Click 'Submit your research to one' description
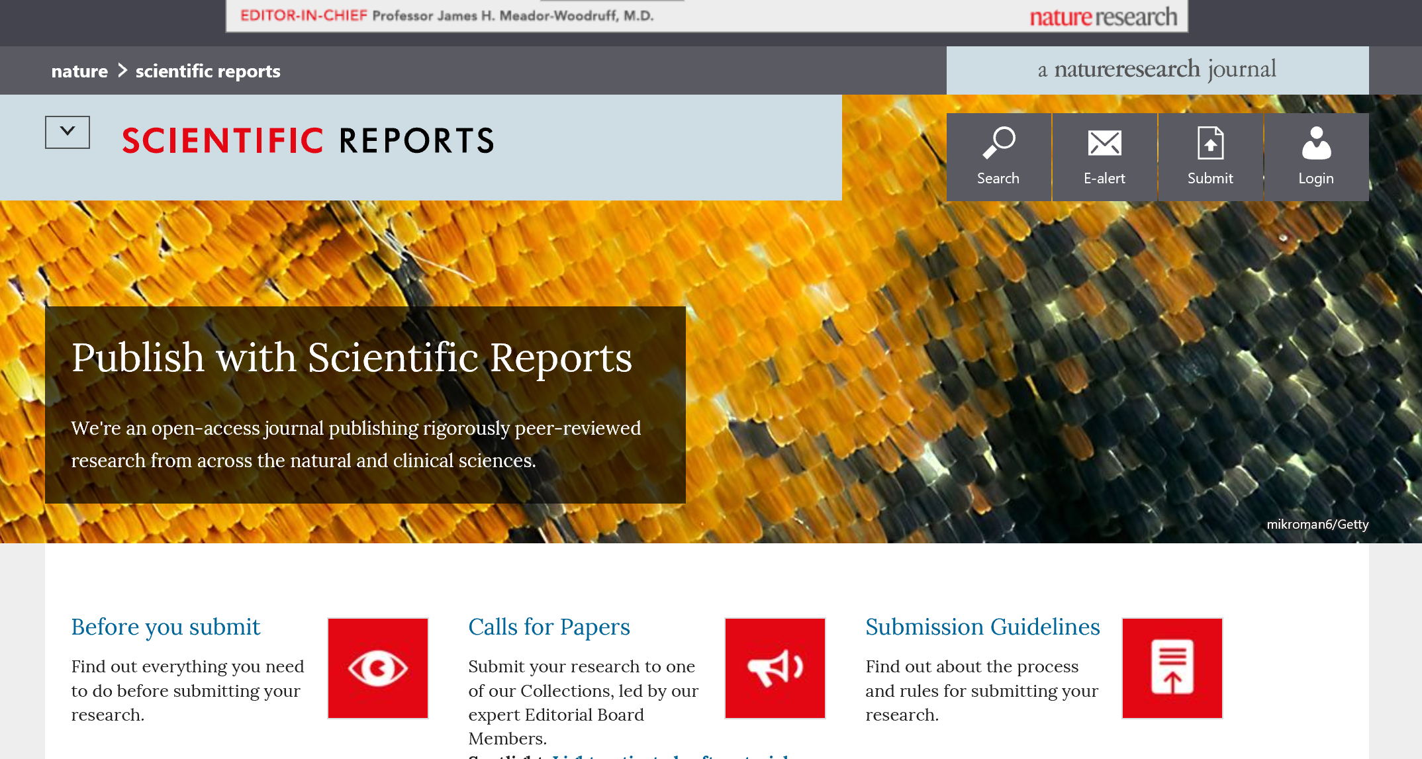1422x759 pixels. tap(583, 702)
